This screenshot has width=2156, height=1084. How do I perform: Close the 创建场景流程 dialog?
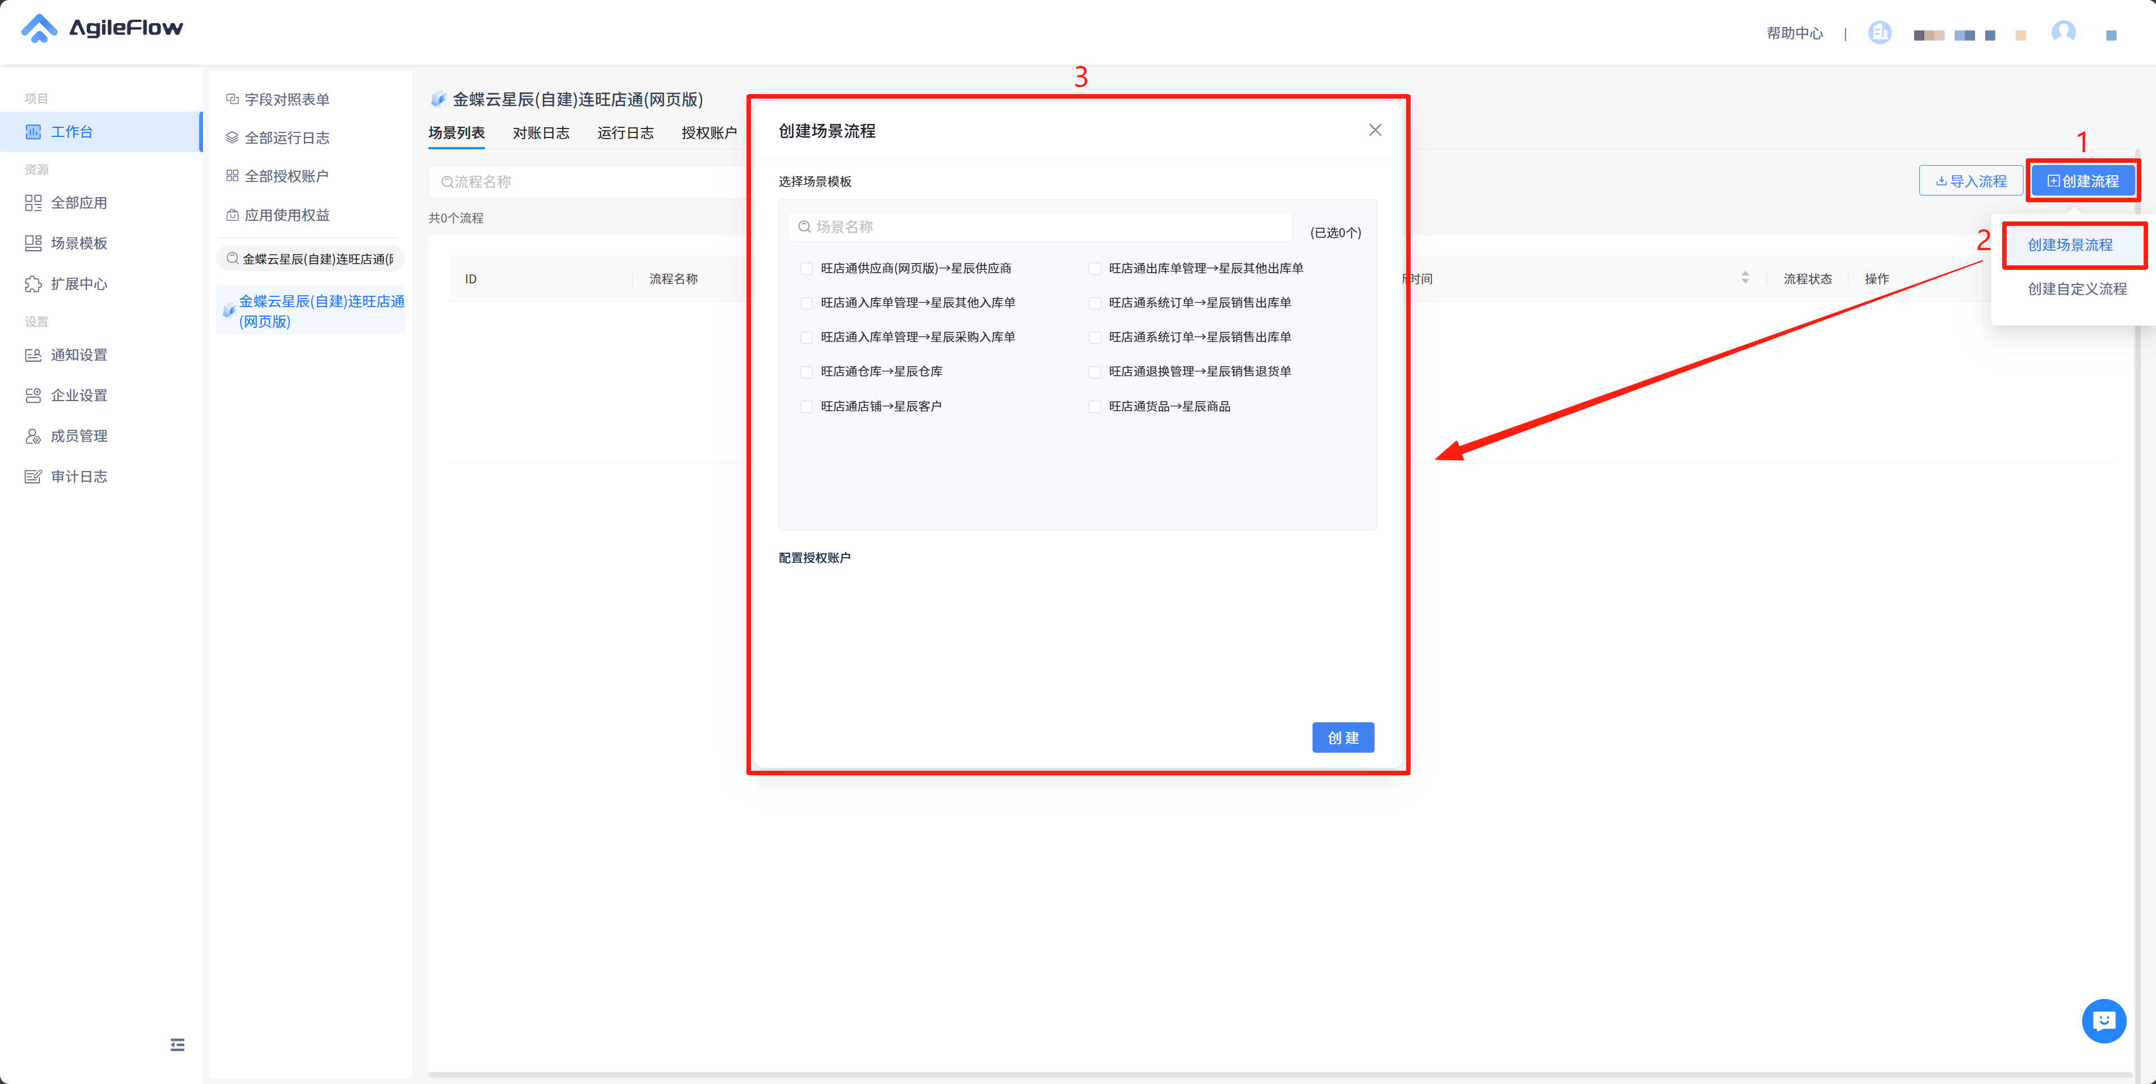[x=1375, y=131]
